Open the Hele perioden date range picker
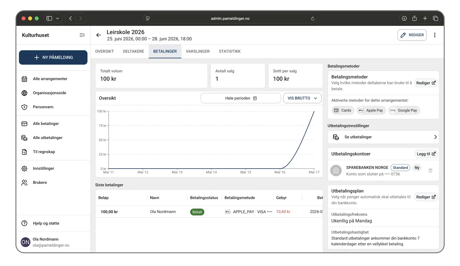Screen dimensions: 460x266 [241, 98]
